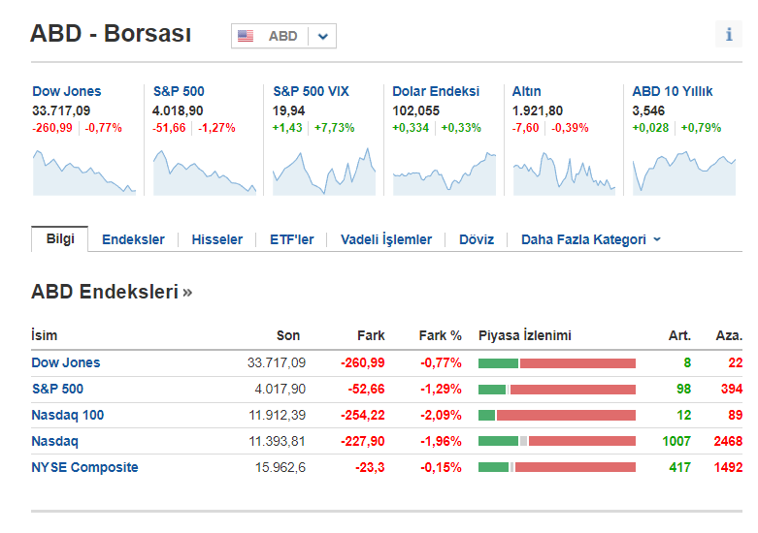Click the Nasdaq market sentiment bar
Image resolution: width=758 pixels, height=533 pixels.
[557, 441]
